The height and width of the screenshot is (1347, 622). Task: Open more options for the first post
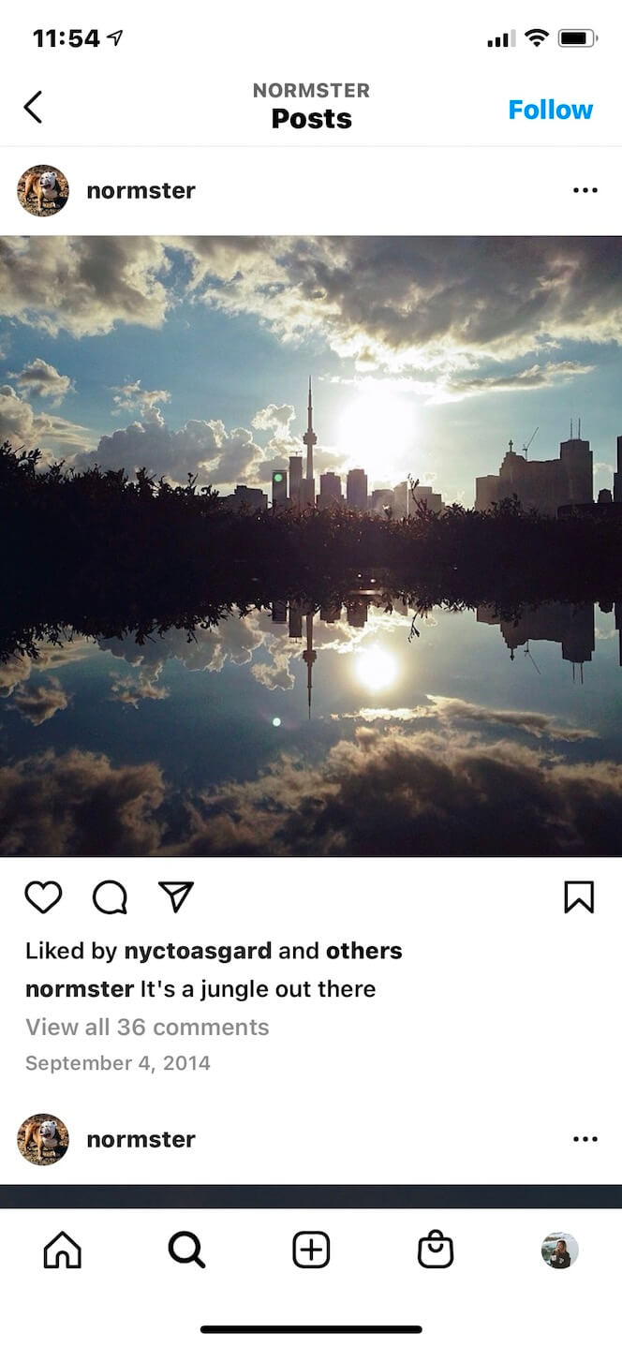(585, 191)
